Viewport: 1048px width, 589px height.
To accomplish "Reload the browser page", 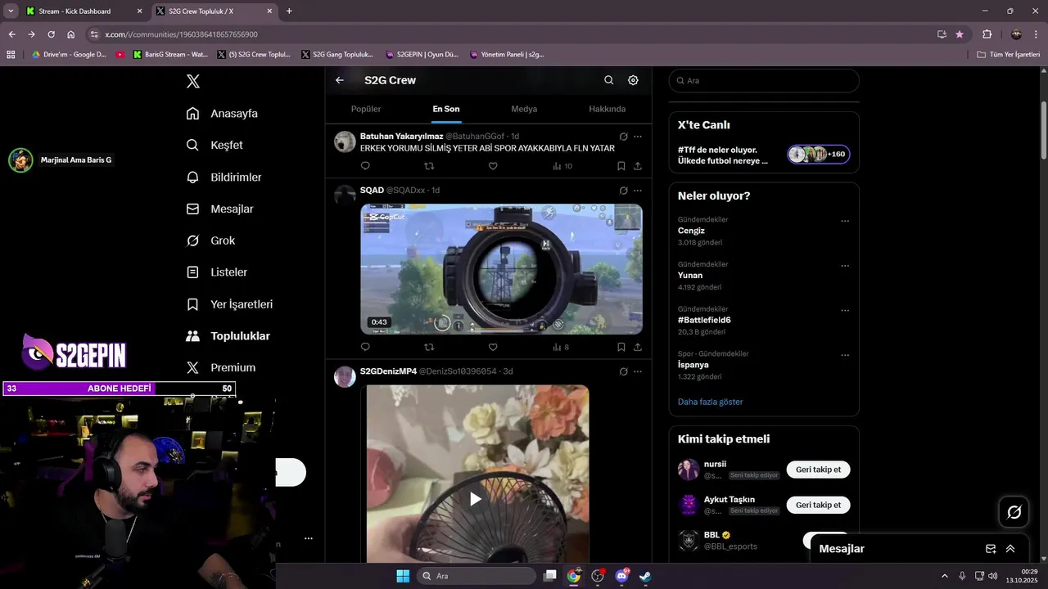I will tap(51, 34).
